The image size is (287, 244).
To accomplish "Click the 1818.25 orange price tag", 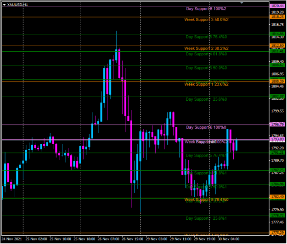I will point(277,17).
